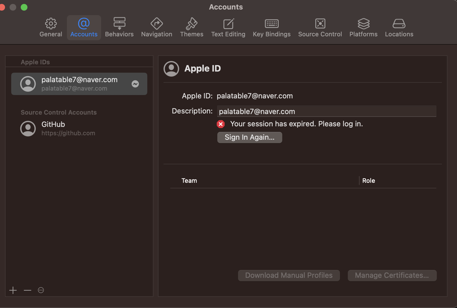Click the 'Source Control Accounts' section label

point(59,112)
